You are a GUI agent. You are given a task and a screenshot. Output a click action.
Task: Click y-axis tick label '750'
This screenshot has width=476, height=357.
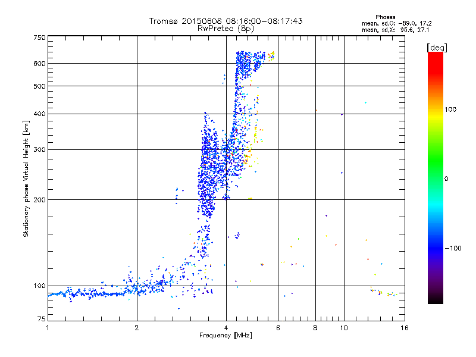point(39,37)
